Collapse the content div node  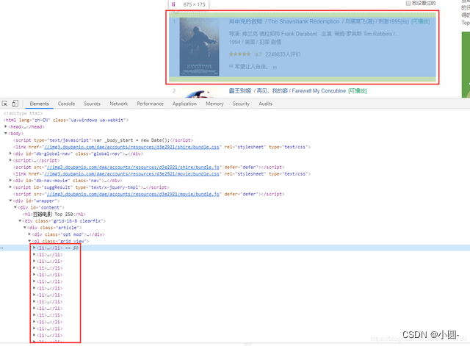[x=15, y=207]
